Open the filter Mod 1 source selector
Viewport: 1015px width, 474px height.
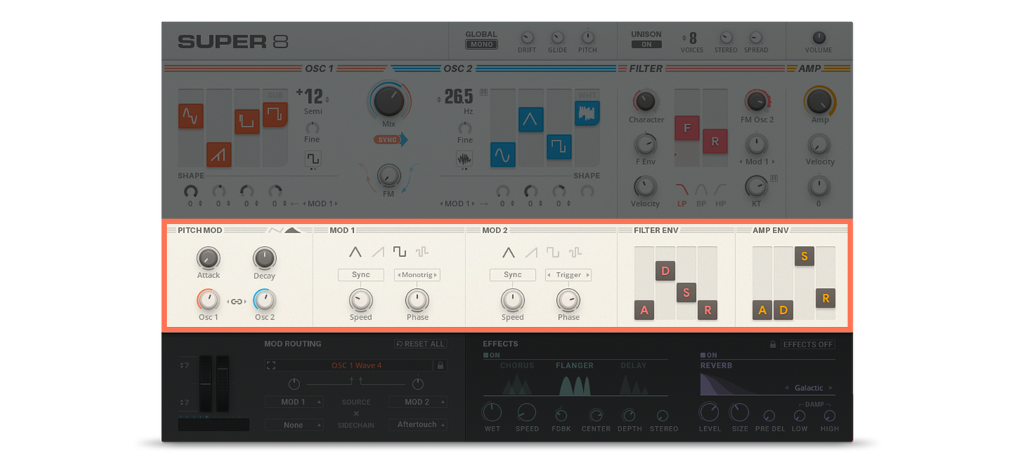point(756,162)
